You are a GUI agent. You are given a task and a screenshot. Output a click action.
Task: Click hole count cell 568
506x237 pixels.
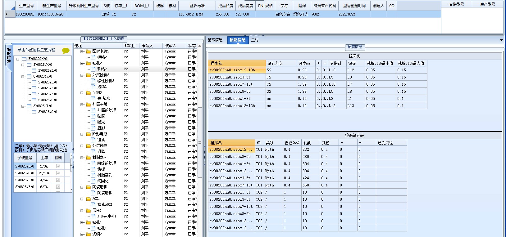(311, 185)
